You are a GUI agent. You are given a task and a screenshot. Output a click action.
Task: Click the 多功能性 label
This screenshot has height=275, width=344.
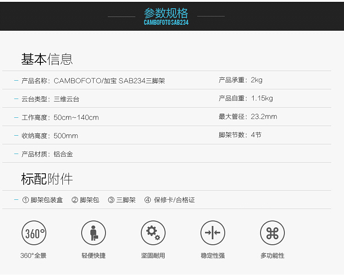tap(272, 256)
